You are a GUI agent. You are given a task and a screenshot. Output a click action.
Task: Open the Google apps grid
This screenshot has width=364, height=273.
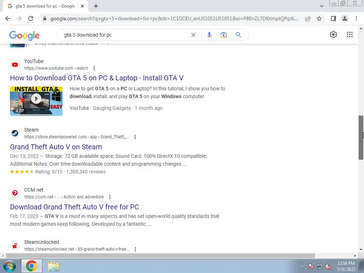click(350, 34)
